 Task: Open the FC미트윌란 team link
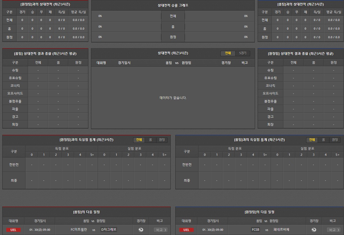tap(79, 230)
